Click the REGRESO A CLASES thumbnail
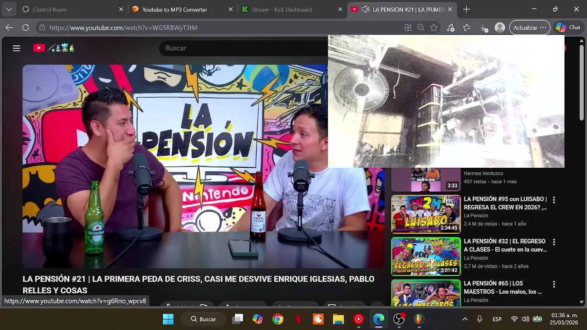Viewport: 587px width, 330px height. [x=426, y=256]
